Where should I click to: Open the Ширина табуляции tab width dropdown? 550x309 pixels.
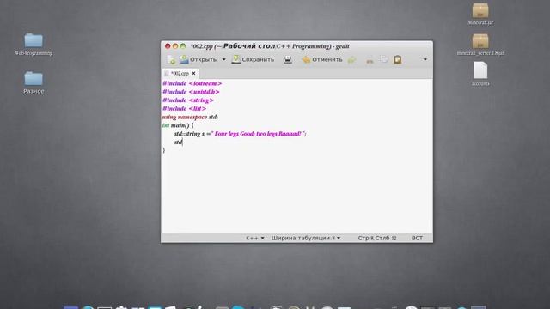[x=306, y=239]
